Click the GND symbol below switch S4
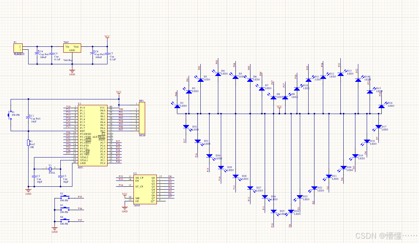This screenshot has width=419, height=243. point(54,229)
